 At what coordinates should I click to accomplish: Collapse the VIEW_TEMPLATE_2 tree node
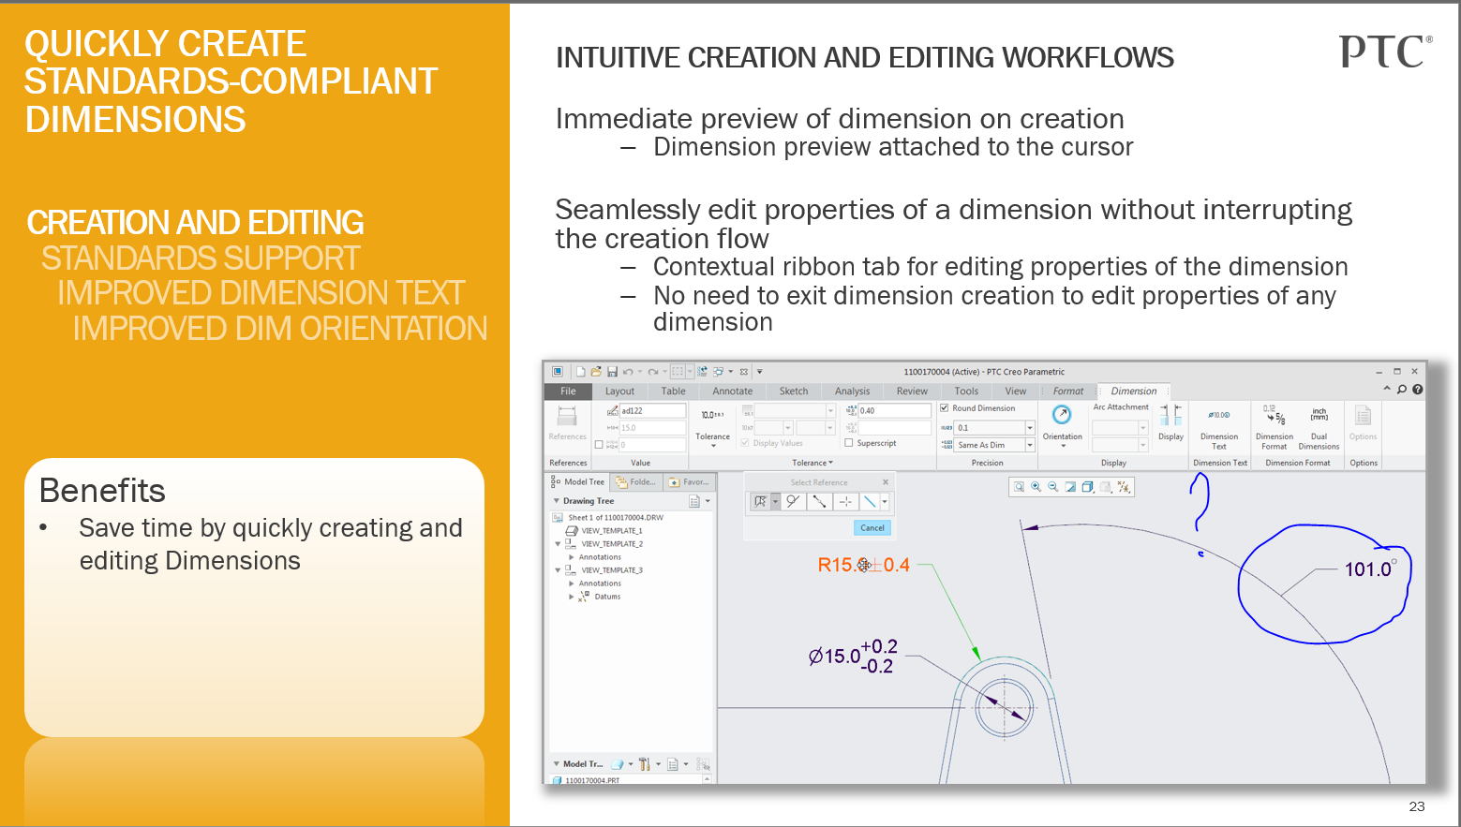tap(558, 543)
